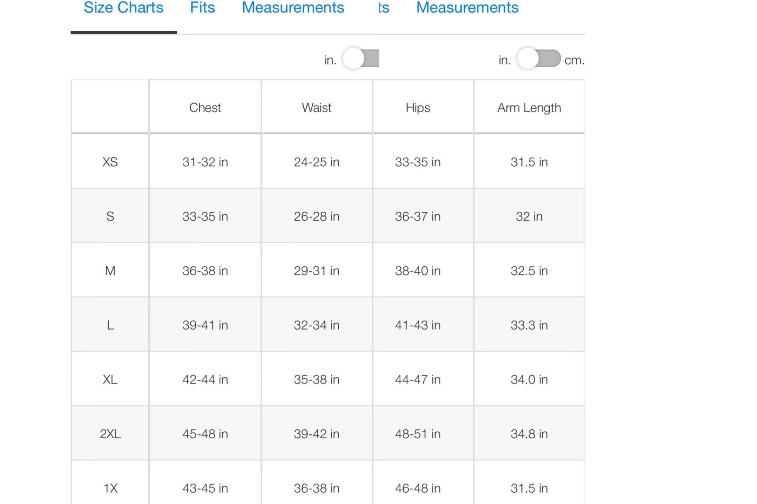Click the Hips column header
The image size is (757, 504).
click(x=418, y=108)
